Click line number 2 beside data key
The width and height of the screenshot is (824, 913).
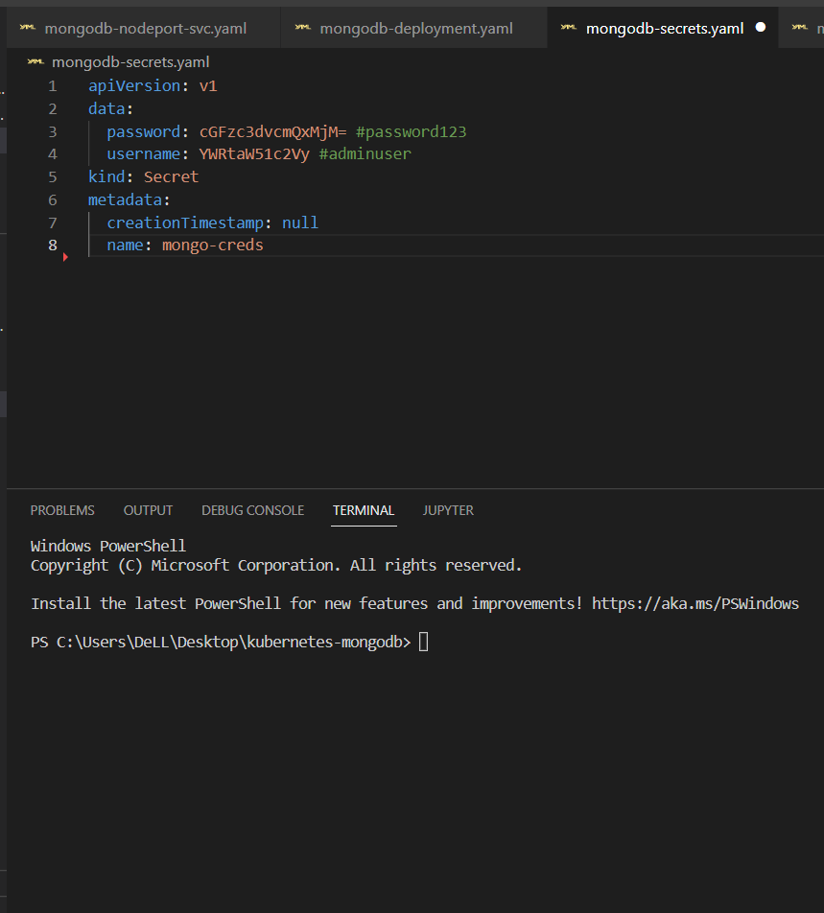(x=52, y=108)
